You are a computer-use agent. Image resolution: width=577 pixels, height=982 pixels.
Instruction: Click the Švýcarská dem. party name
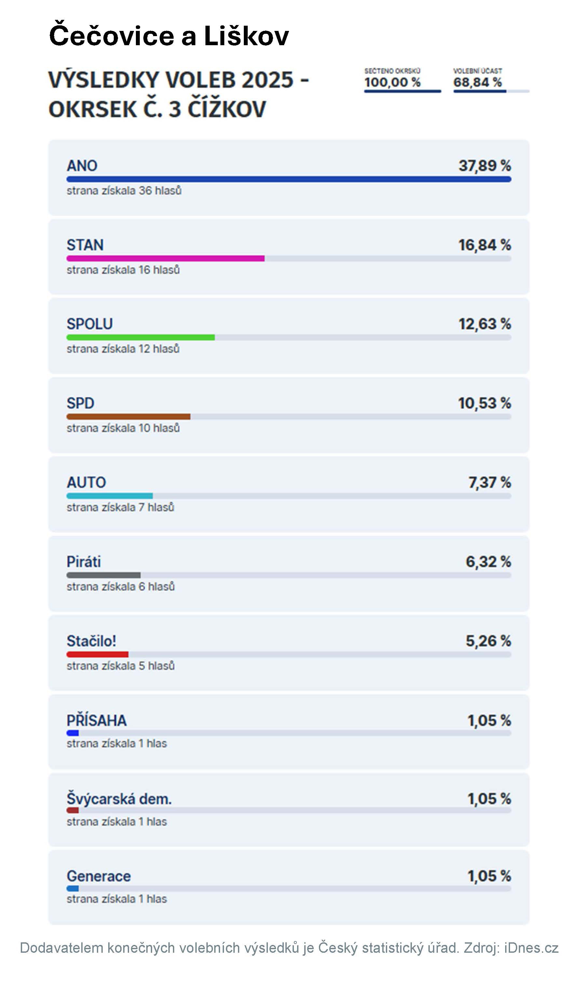119,799
